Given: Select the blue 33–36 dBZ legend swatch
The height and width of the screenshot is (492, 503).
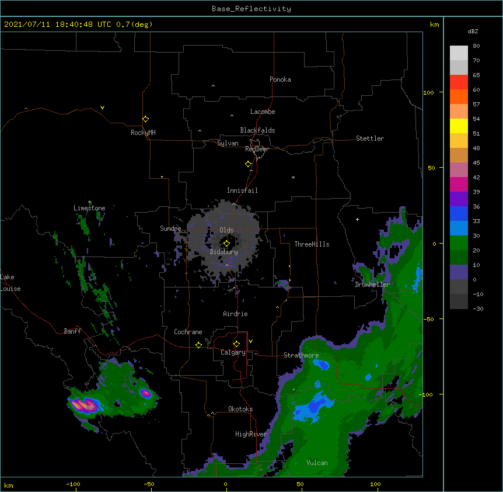Looking at the screenshot, I should coord(459,213).
